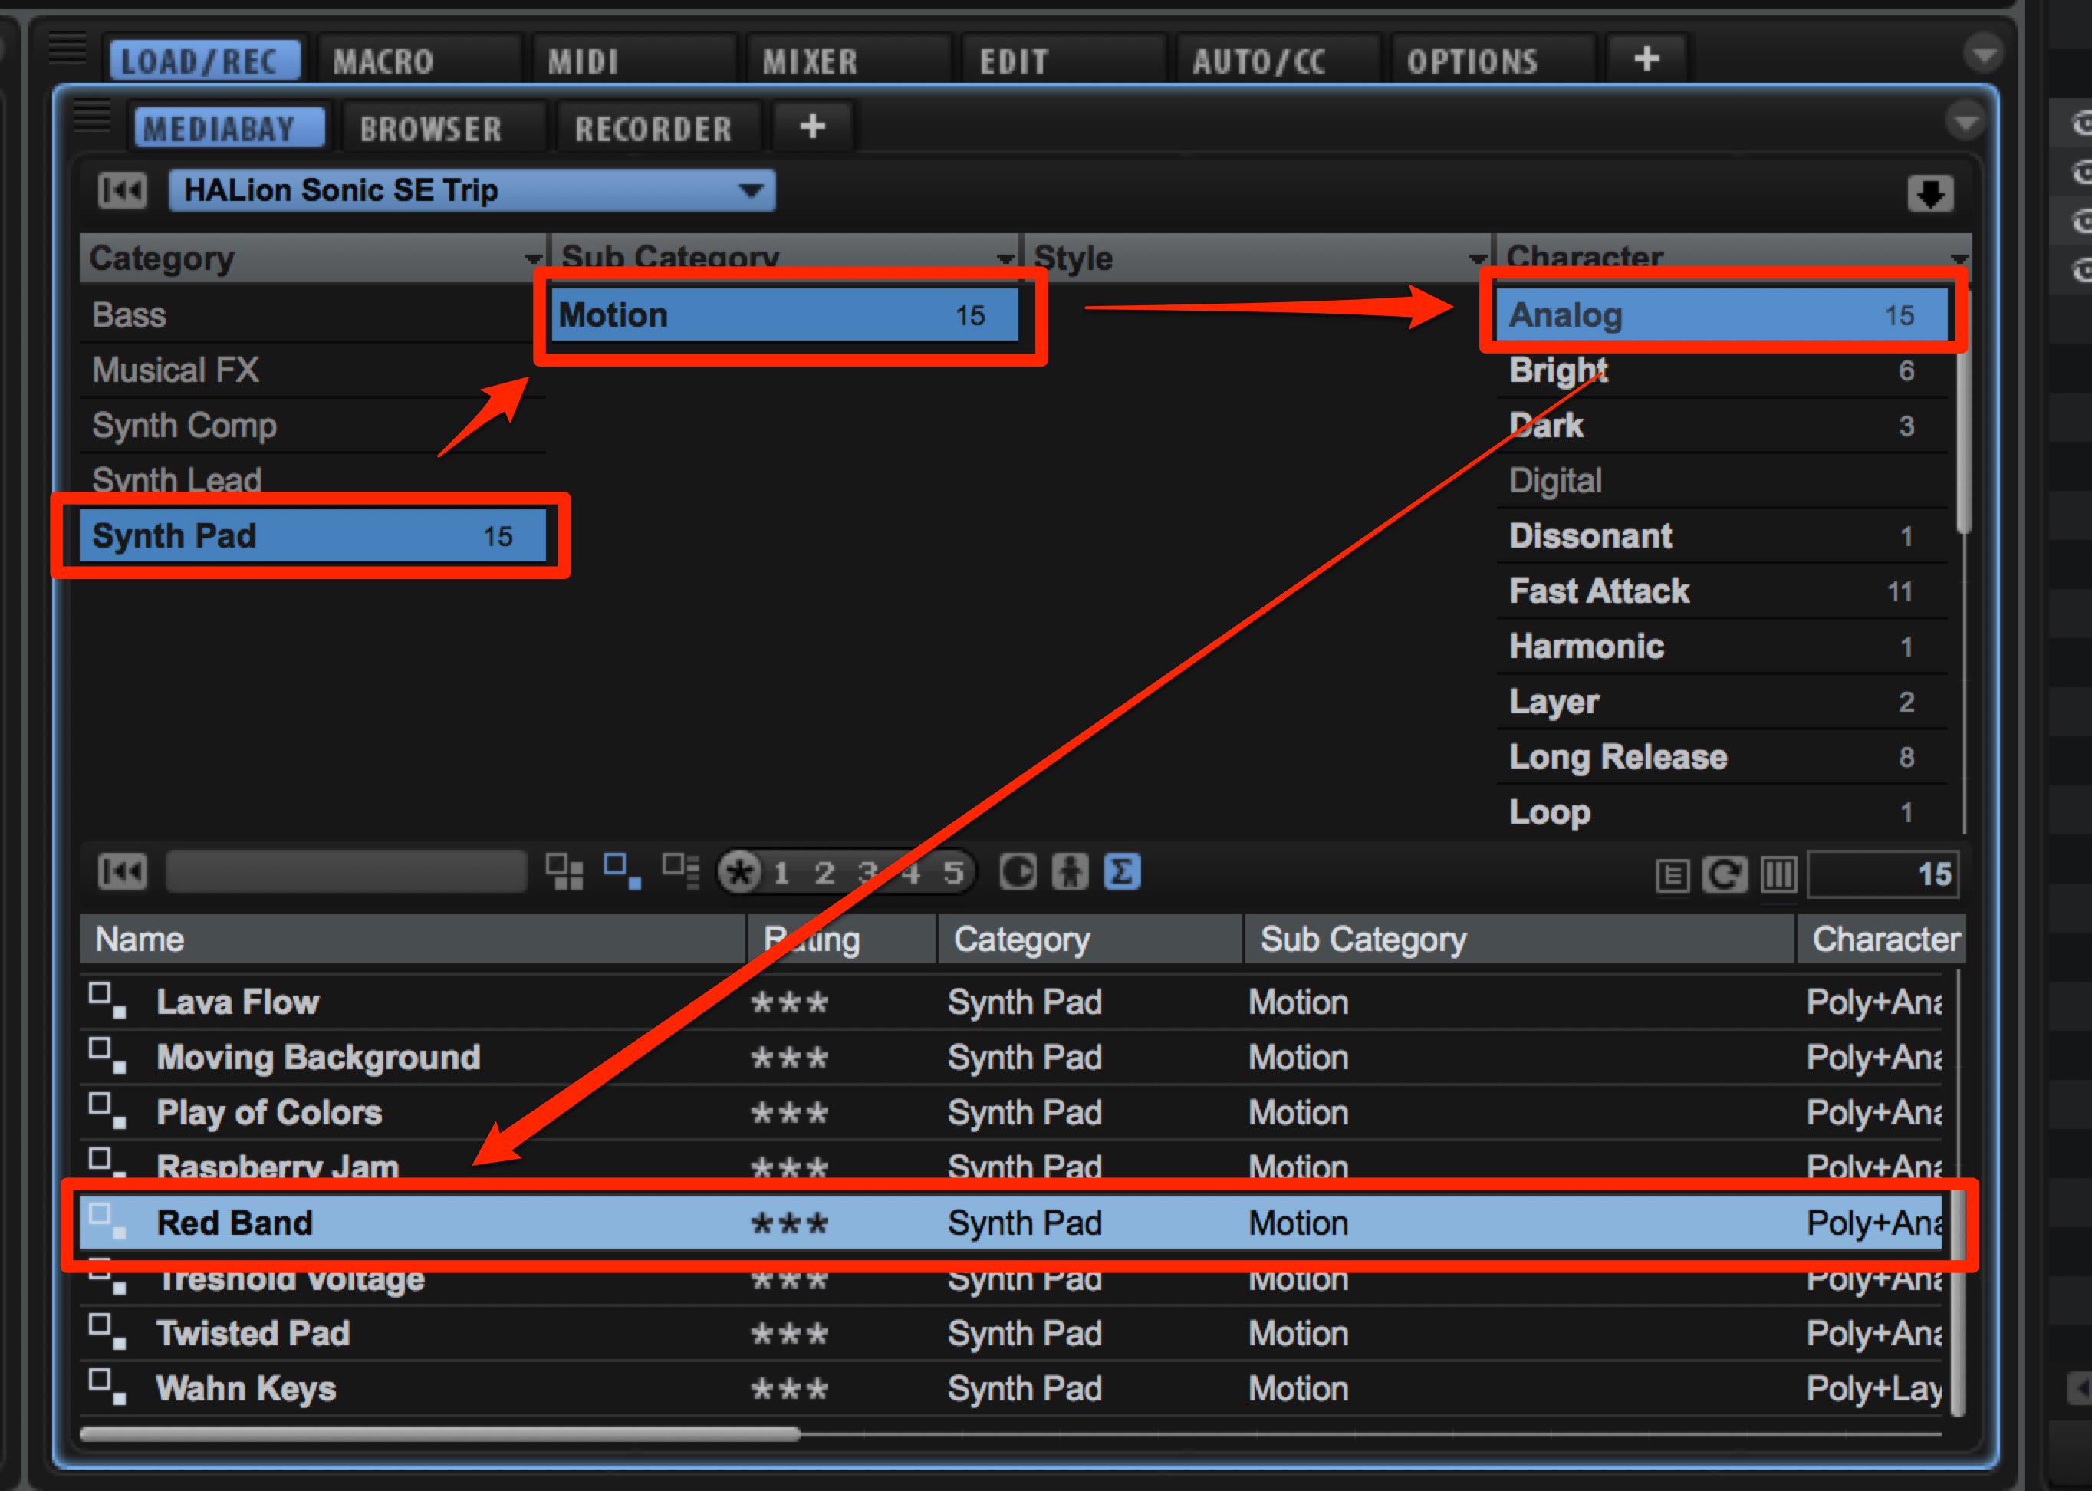Screen dimensions: 2092x1491
Task: Reset the MediaBay attribute filter
Action: point(122,191)
